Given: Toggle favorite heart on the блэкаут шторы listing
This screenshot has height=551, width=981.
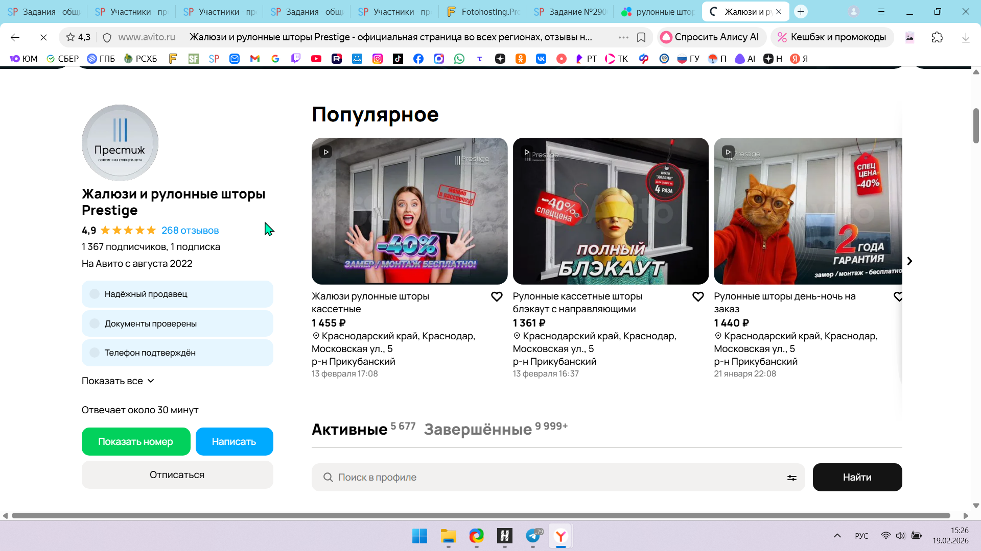Looking at the screenshot, I should point(698,297).
